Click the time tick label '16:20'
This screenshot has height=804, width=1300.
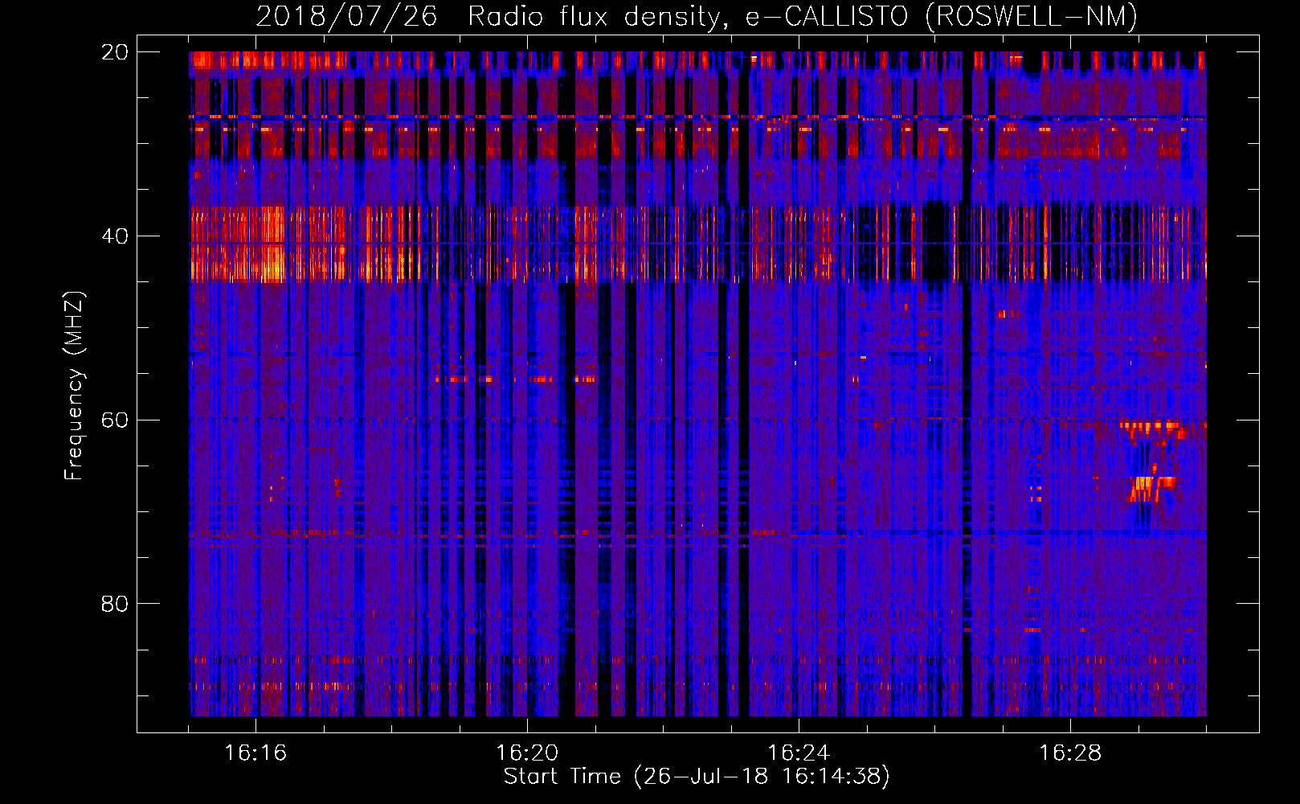[527, 753]
